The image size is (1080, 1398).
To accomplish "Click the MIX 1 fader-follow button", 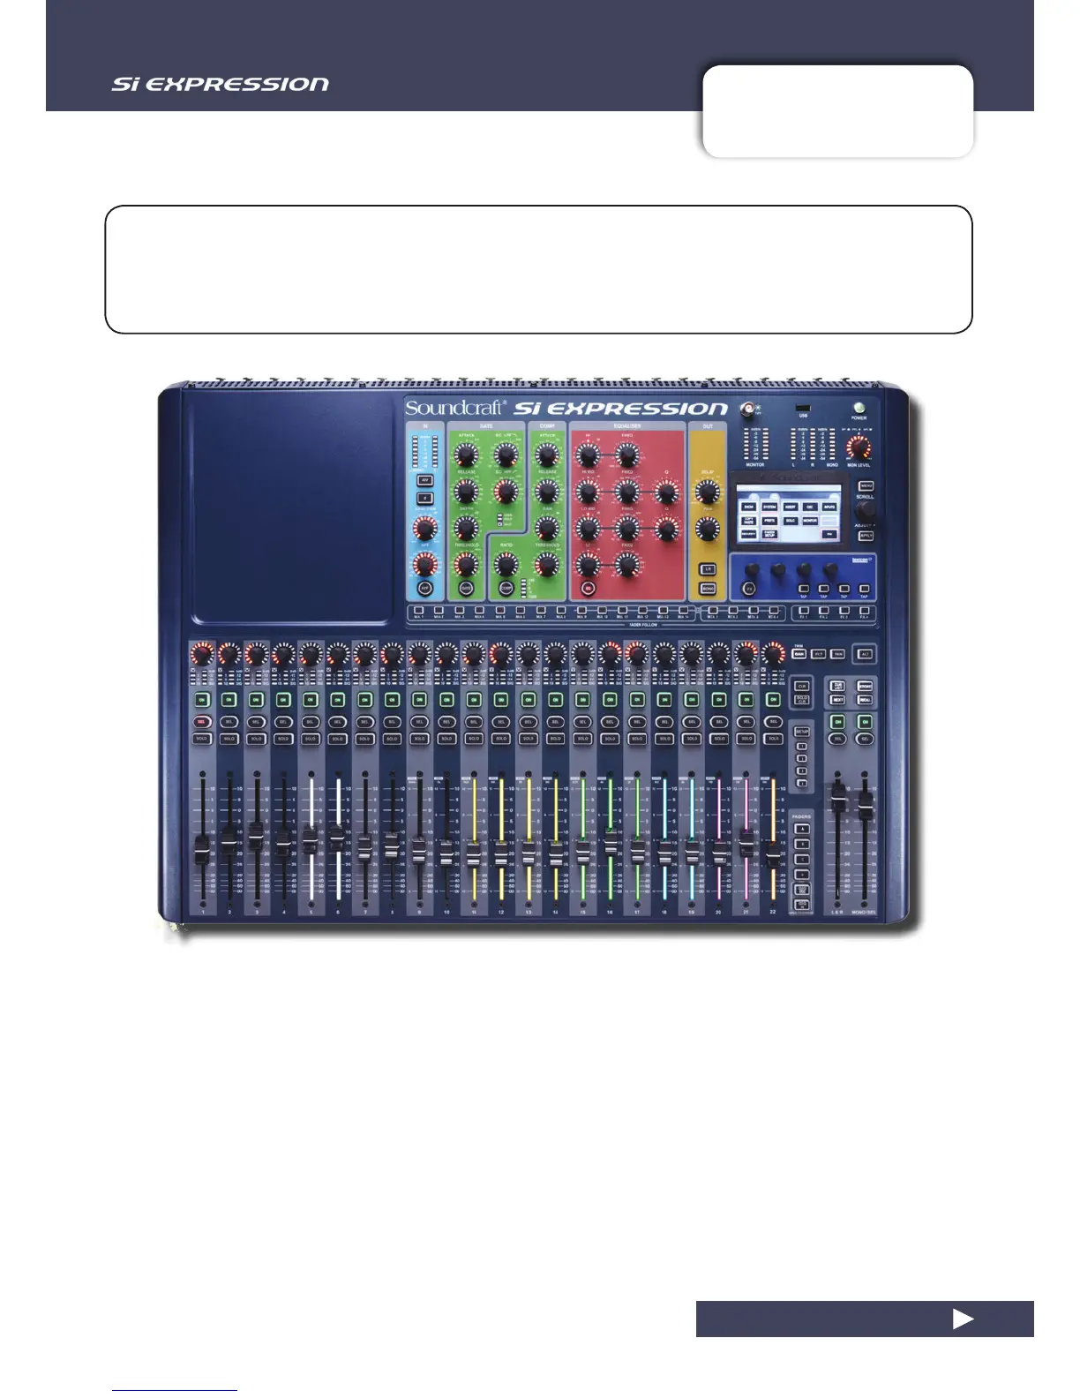I will pyautogui.click(x=418, y=610).
